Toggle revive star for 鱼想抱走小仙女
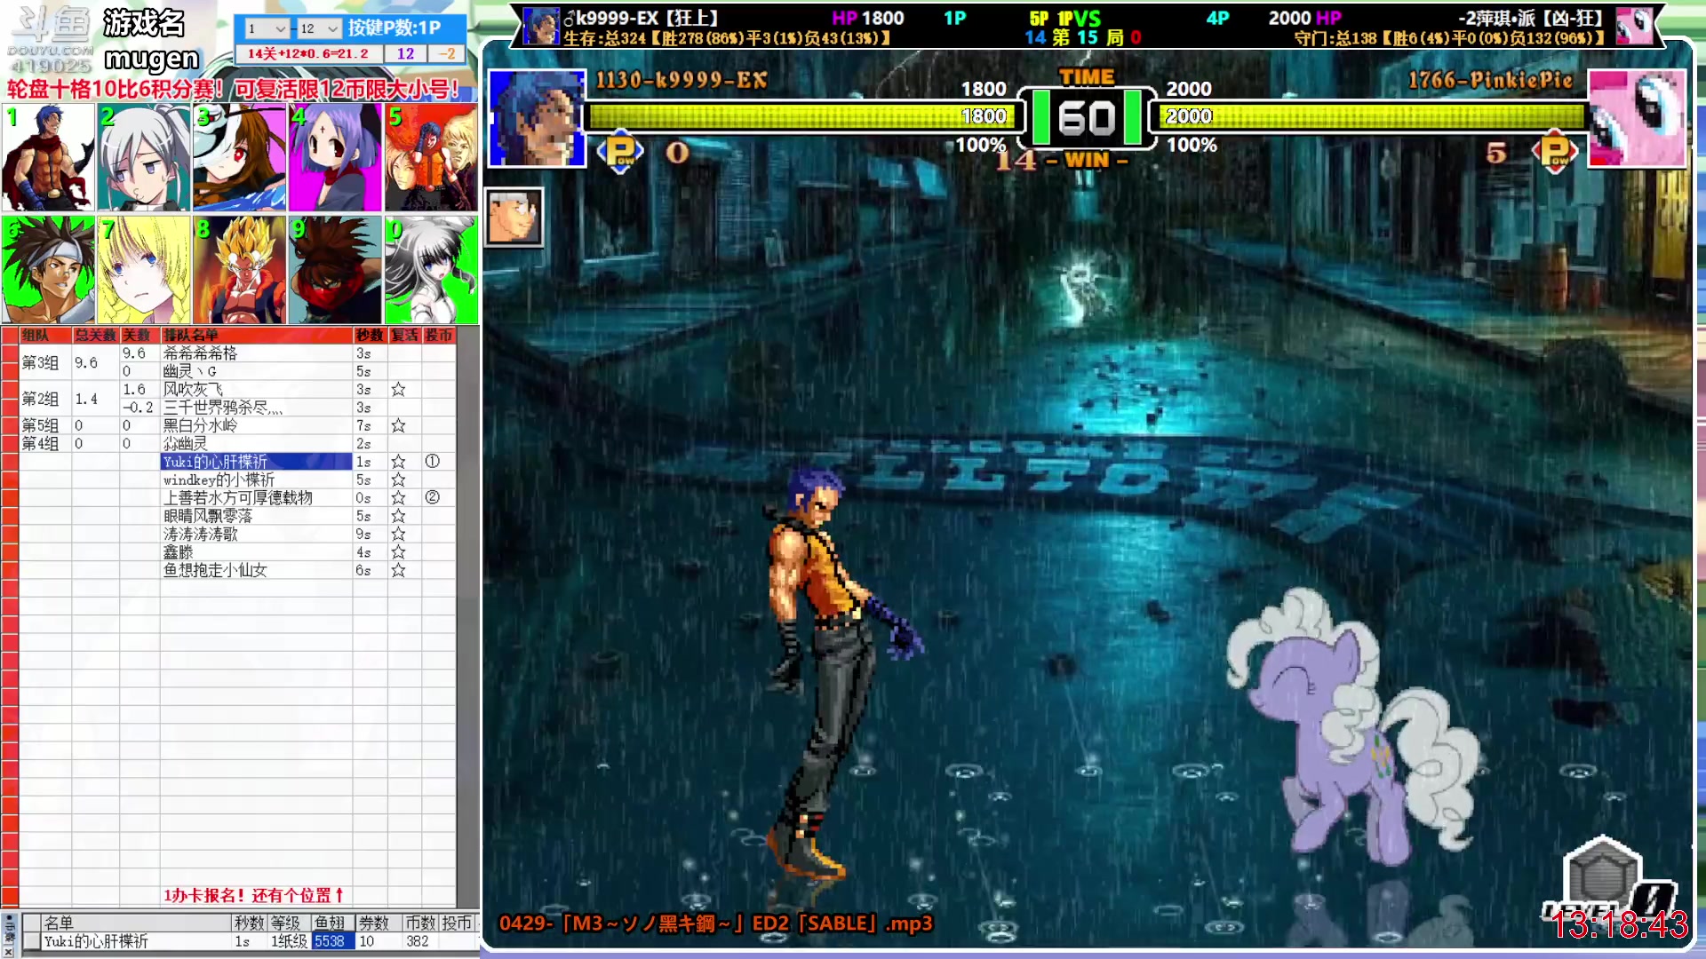This screenshot has height=959, width=1706. tap(398, 570)
